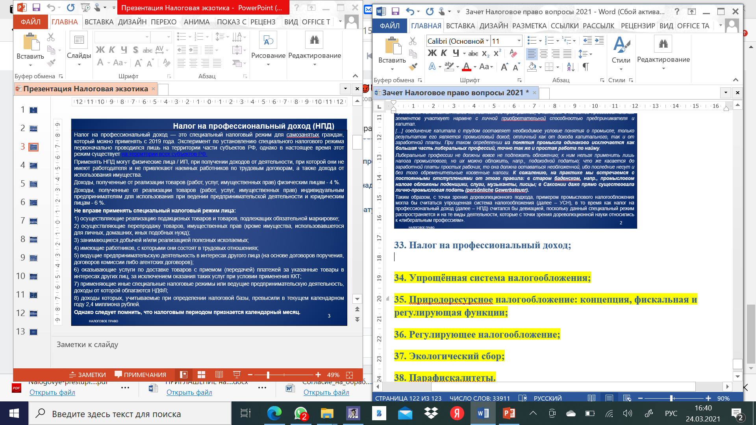Image resolution: width=756 pixels, height=425 pixels.
Task: Fit slide to window in PowerPoint
Action: [x=349, y=375]
